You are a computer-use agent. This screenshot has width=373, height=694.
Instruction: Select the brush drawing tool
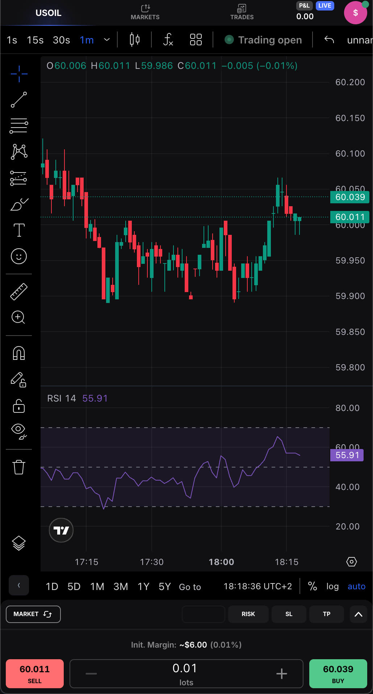tap(19, 204)
